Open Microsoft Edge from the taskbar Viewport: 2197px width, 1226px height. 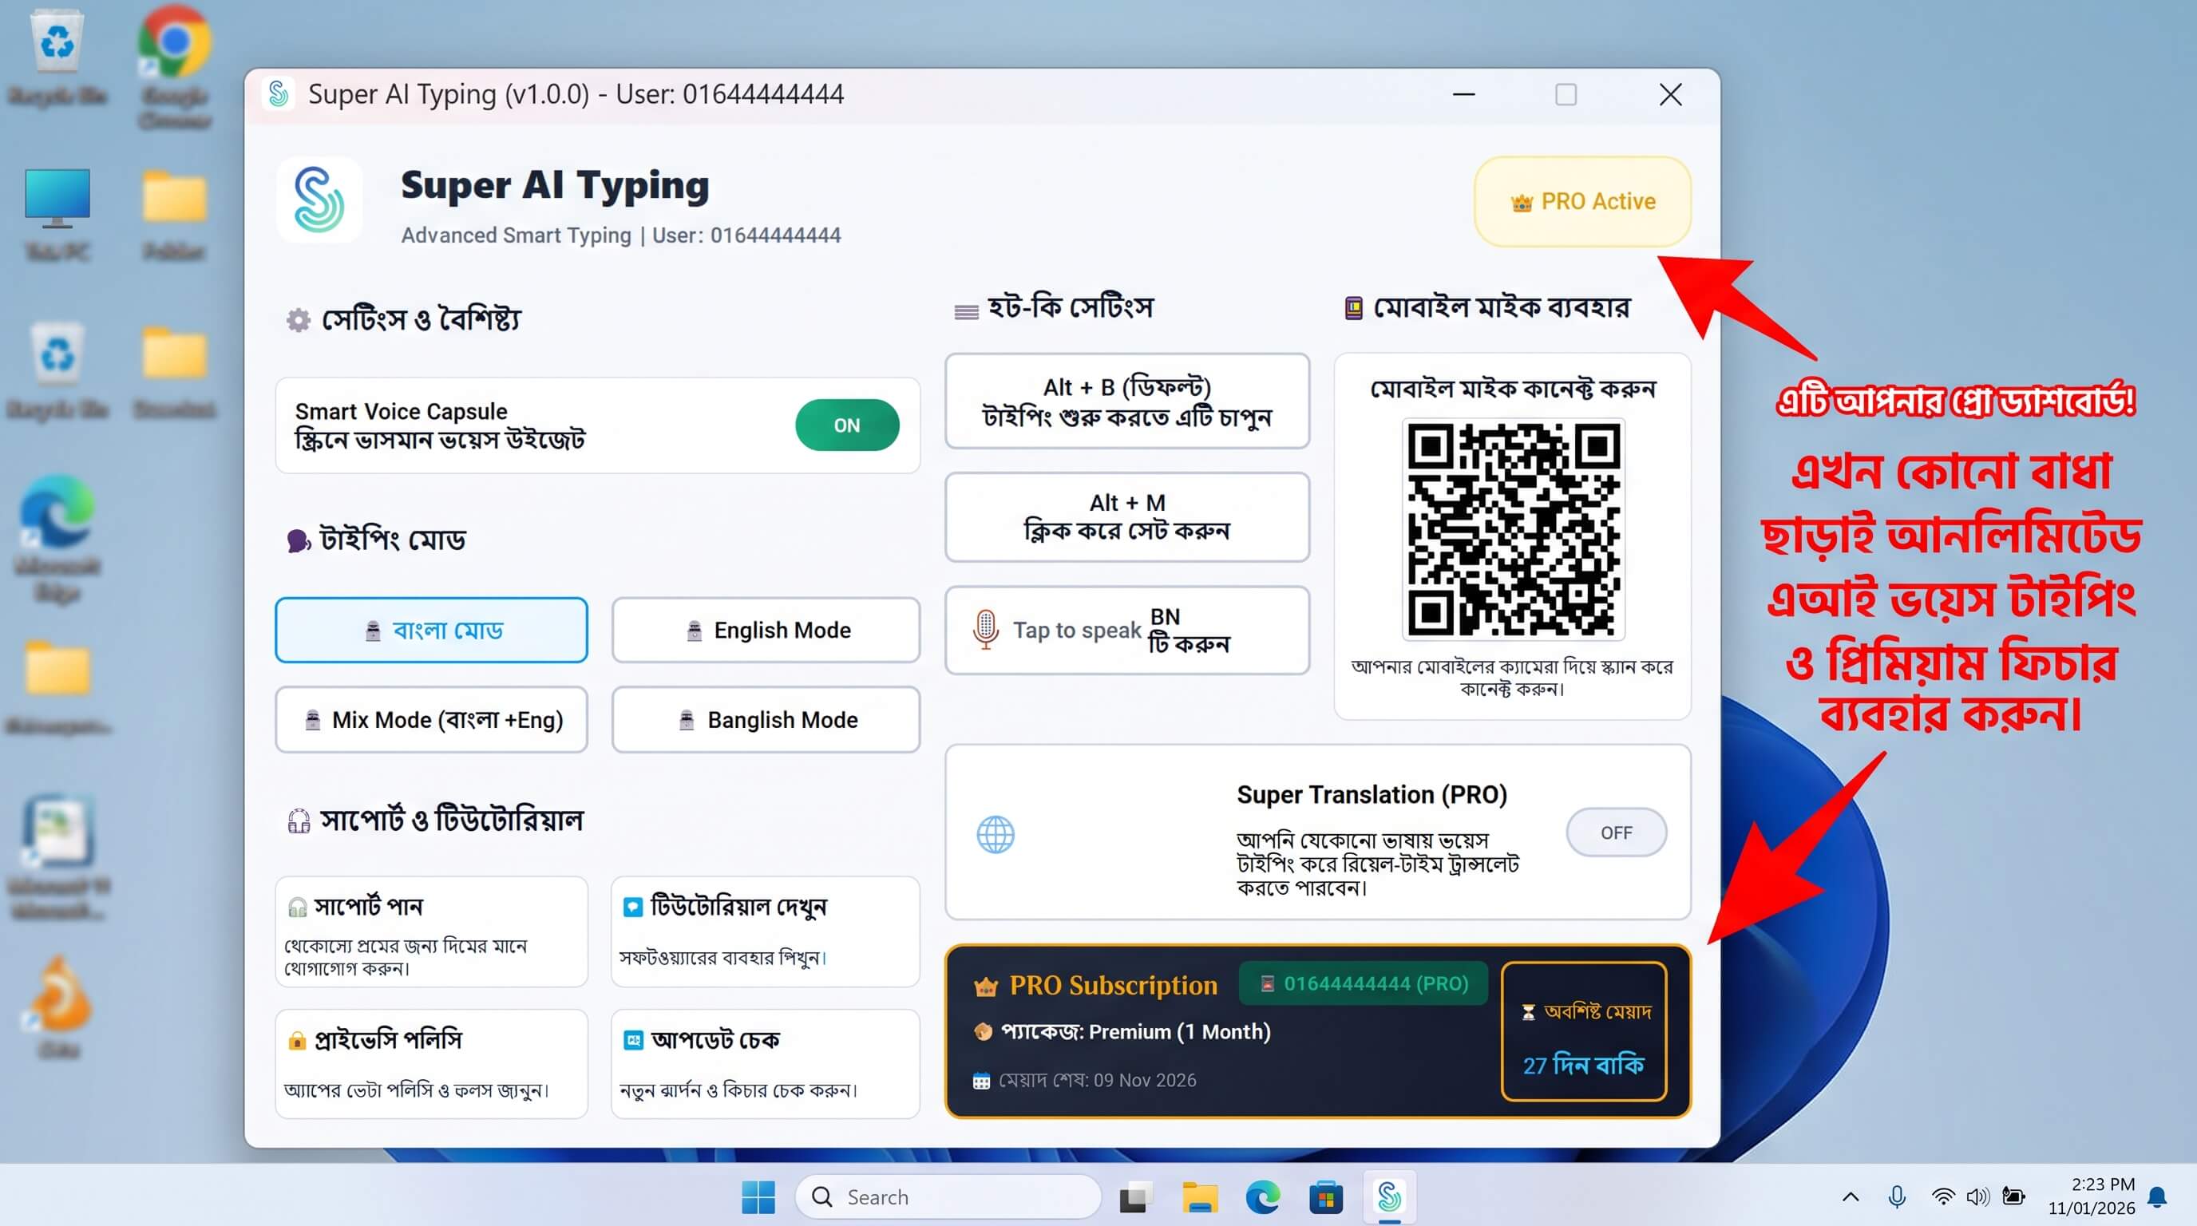tap(1262, 1196)
